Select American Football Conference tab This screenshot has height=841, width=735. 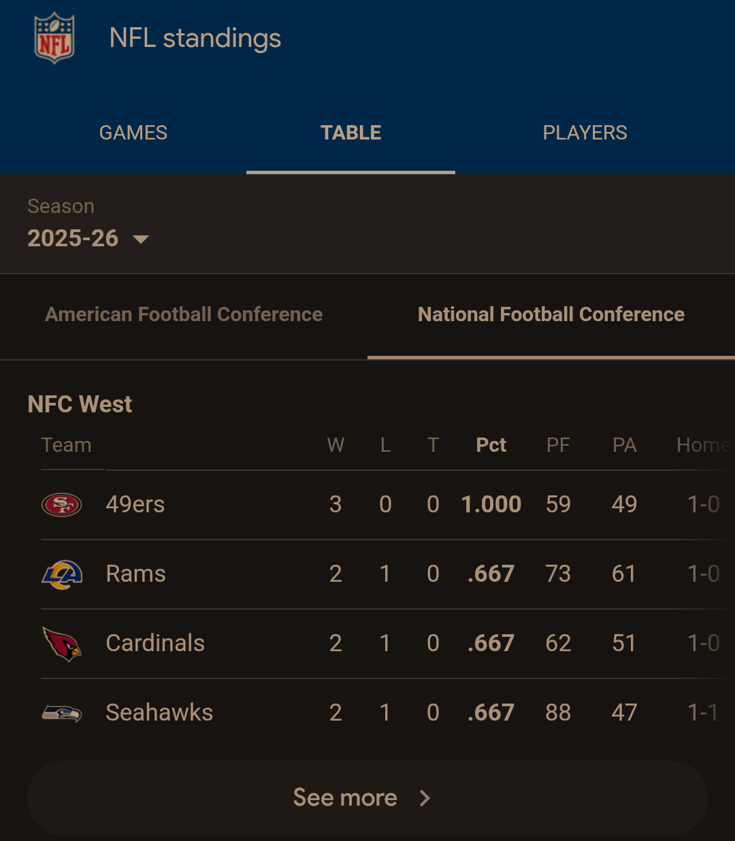pyautogui.click(x=184, y=314)
